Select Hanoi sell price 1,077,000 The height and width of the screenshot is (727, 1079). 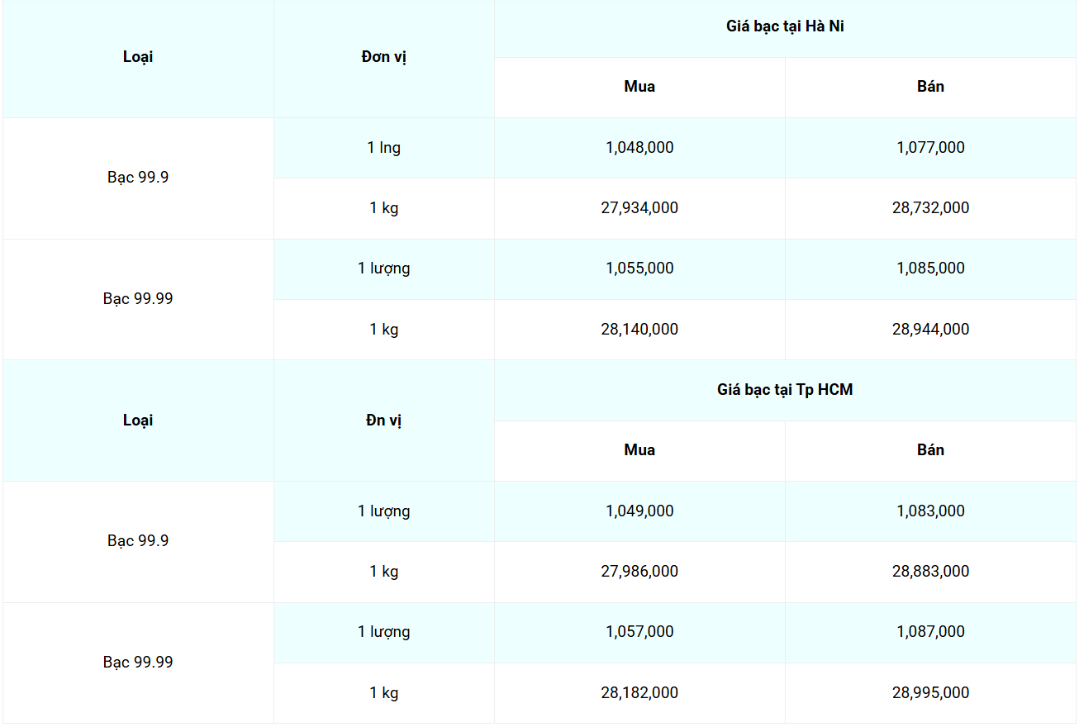930,148
